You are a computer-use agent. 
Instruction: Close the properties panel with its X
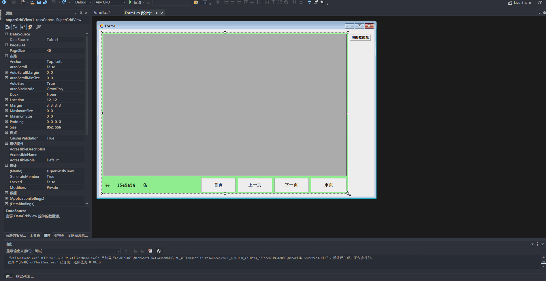click(86, 13)
